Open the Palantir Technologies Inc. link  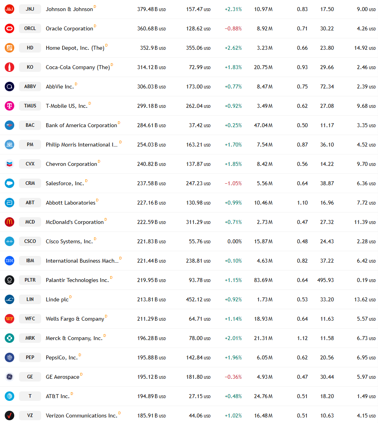click(77, 280)
